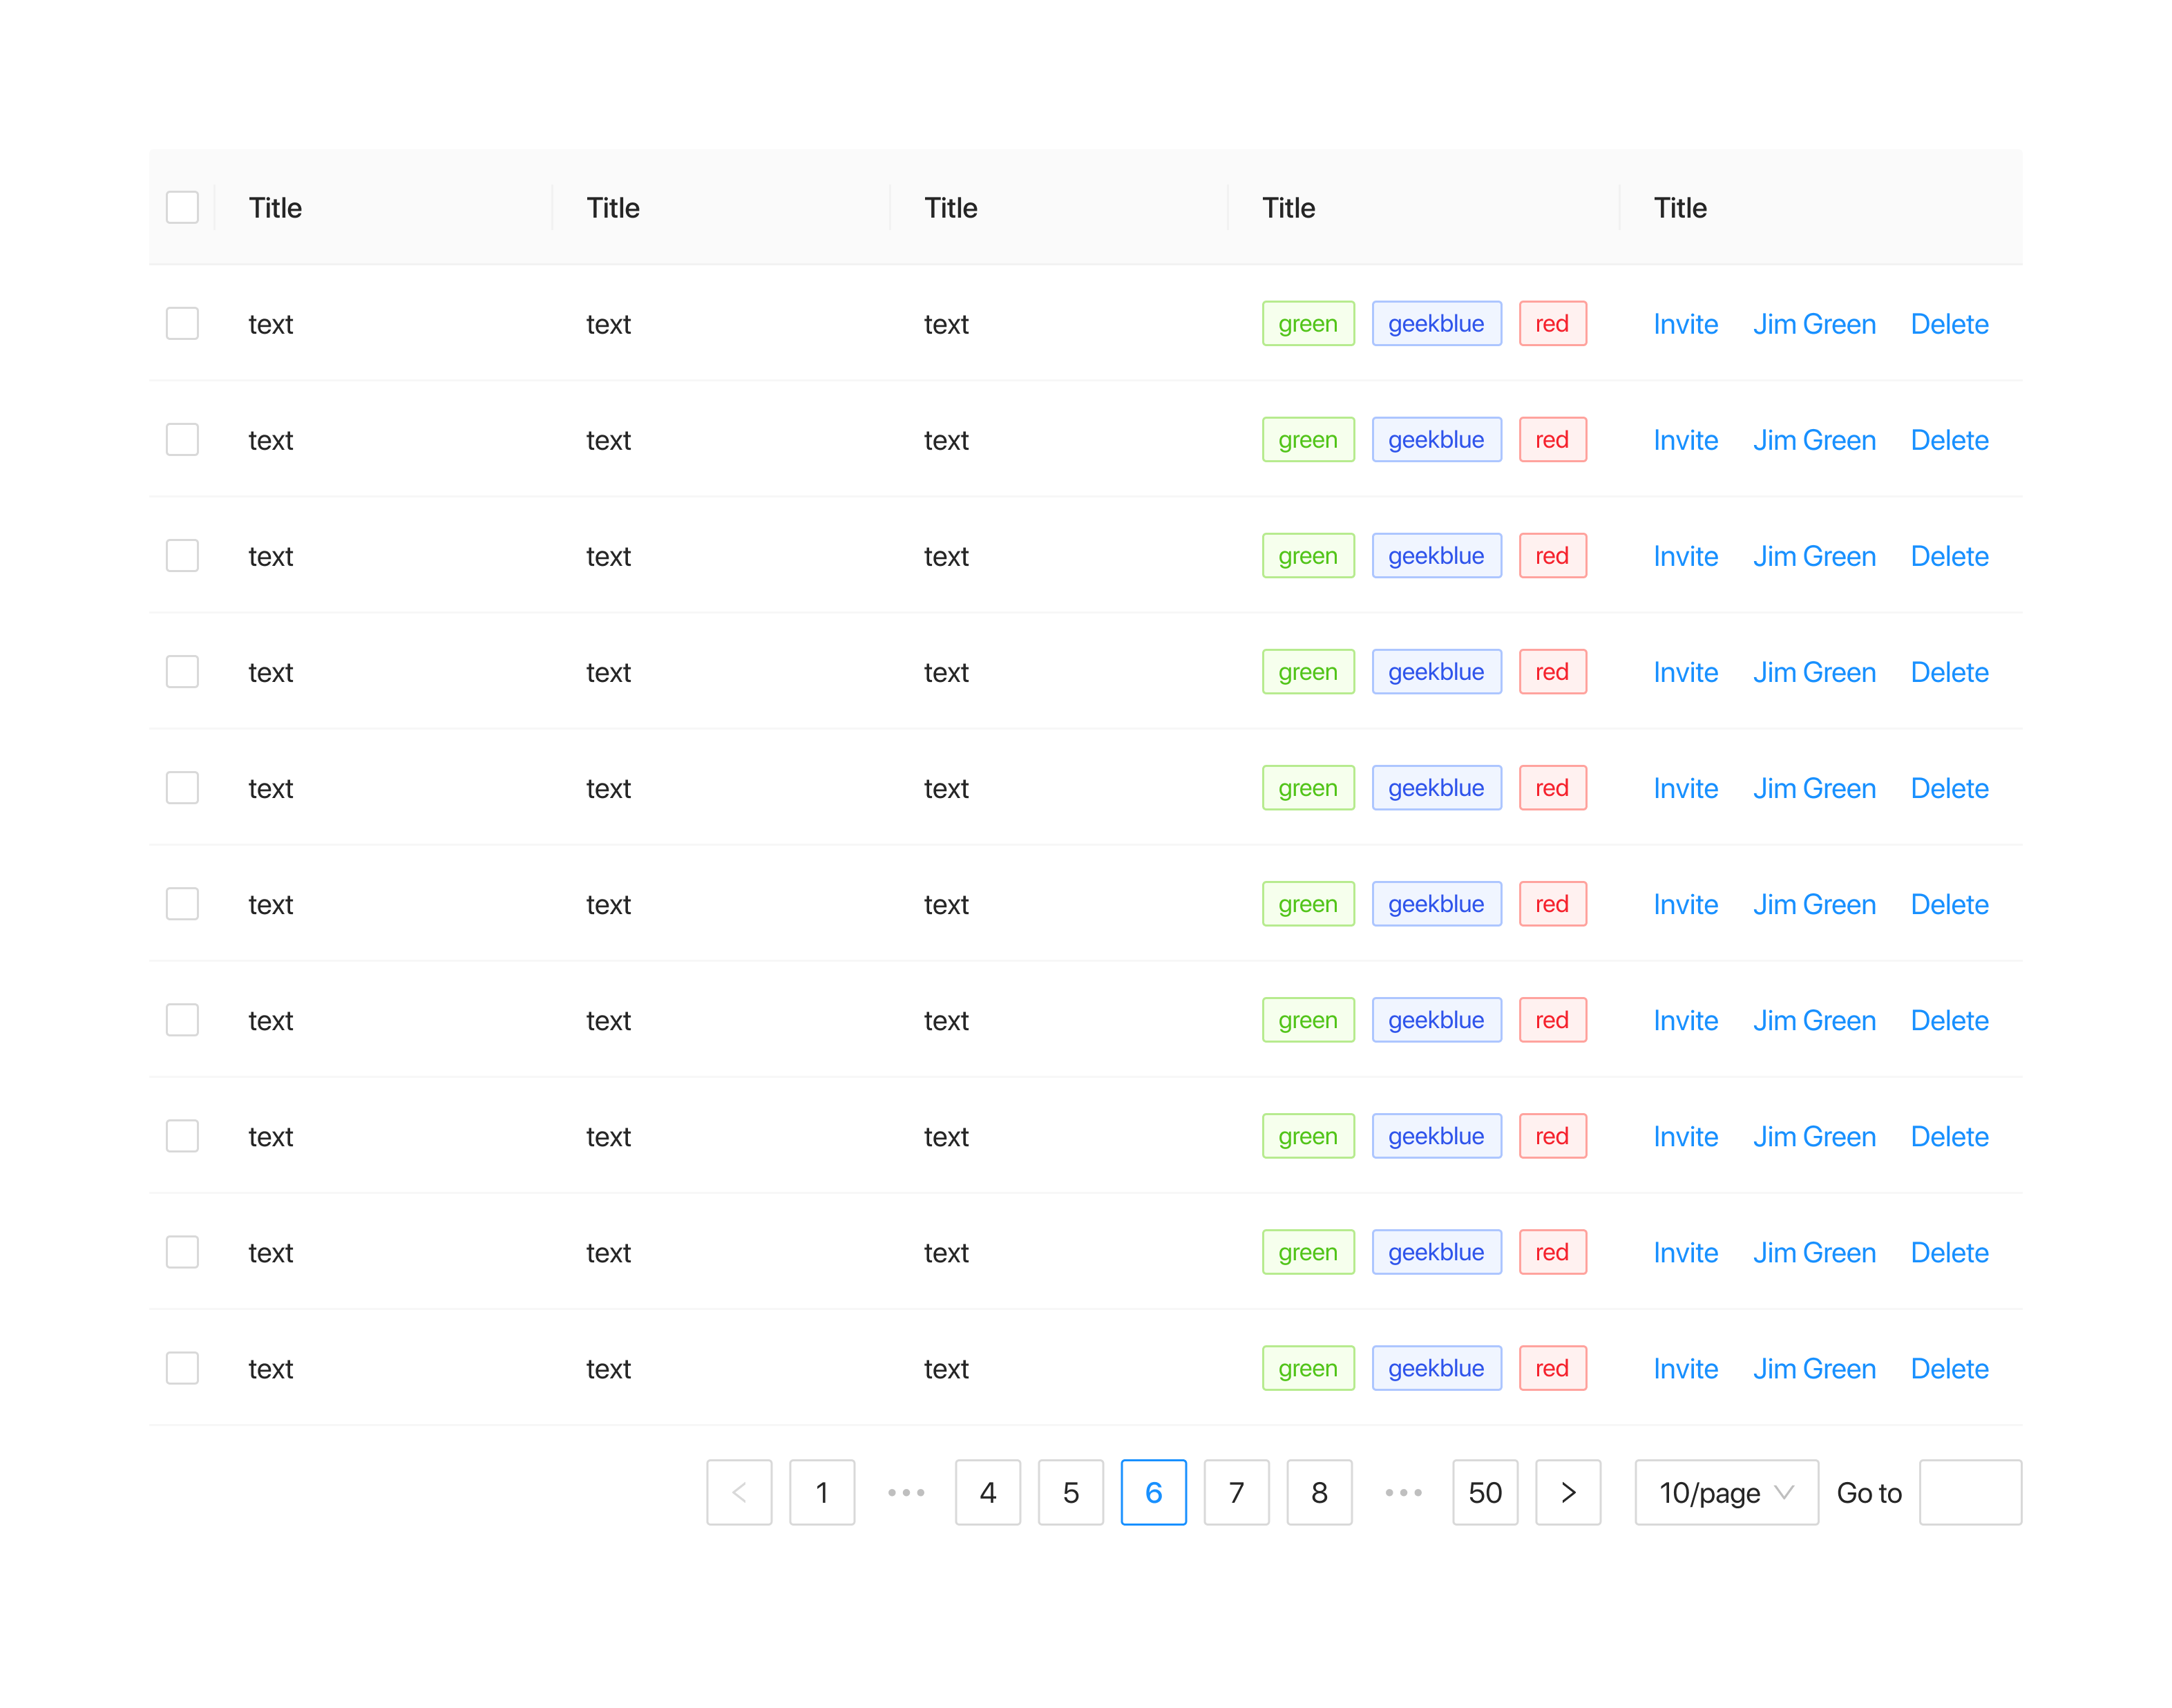
Task: Check the last row checkbox
Action: [182, 1367]
